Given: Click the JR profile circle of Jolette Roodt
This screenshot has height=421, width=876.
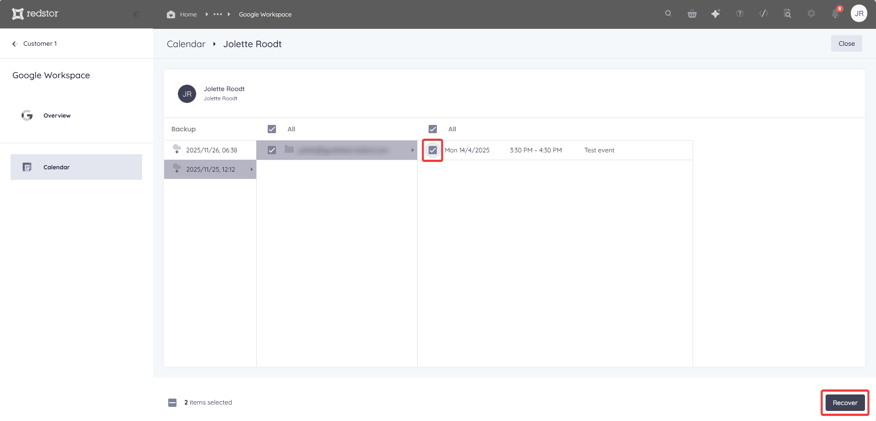Looking at the screenshot, I should [187, 94].
